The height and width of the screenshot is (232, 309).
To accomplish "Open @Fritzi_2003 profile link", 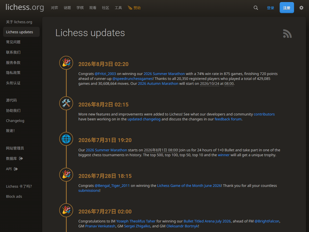I will (105, 74).
